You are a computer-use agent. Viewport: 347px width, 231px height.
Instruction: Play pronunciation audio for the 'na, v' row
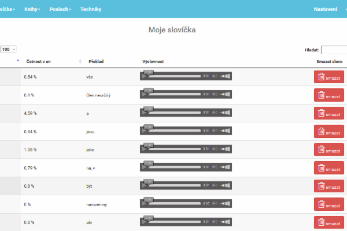click(x=145, y=168)
